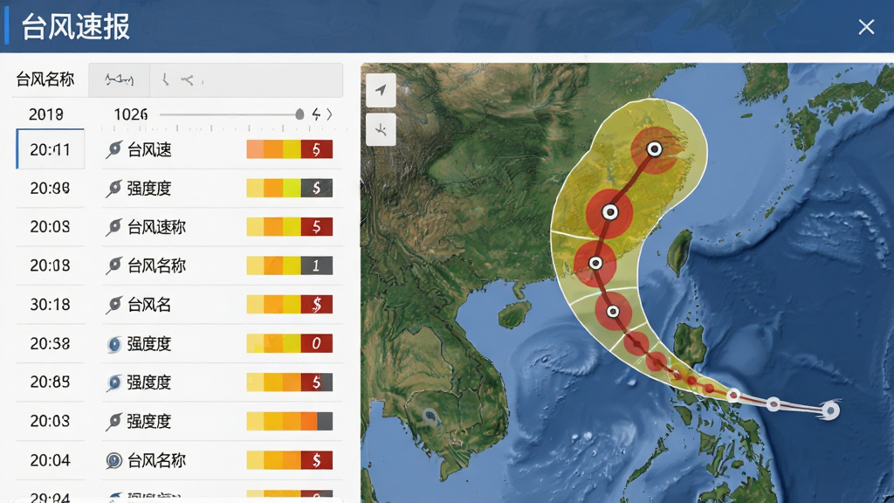
Task: Click the typhoon icon beside 20:88 强度度
Action: (x=114, y=189)
